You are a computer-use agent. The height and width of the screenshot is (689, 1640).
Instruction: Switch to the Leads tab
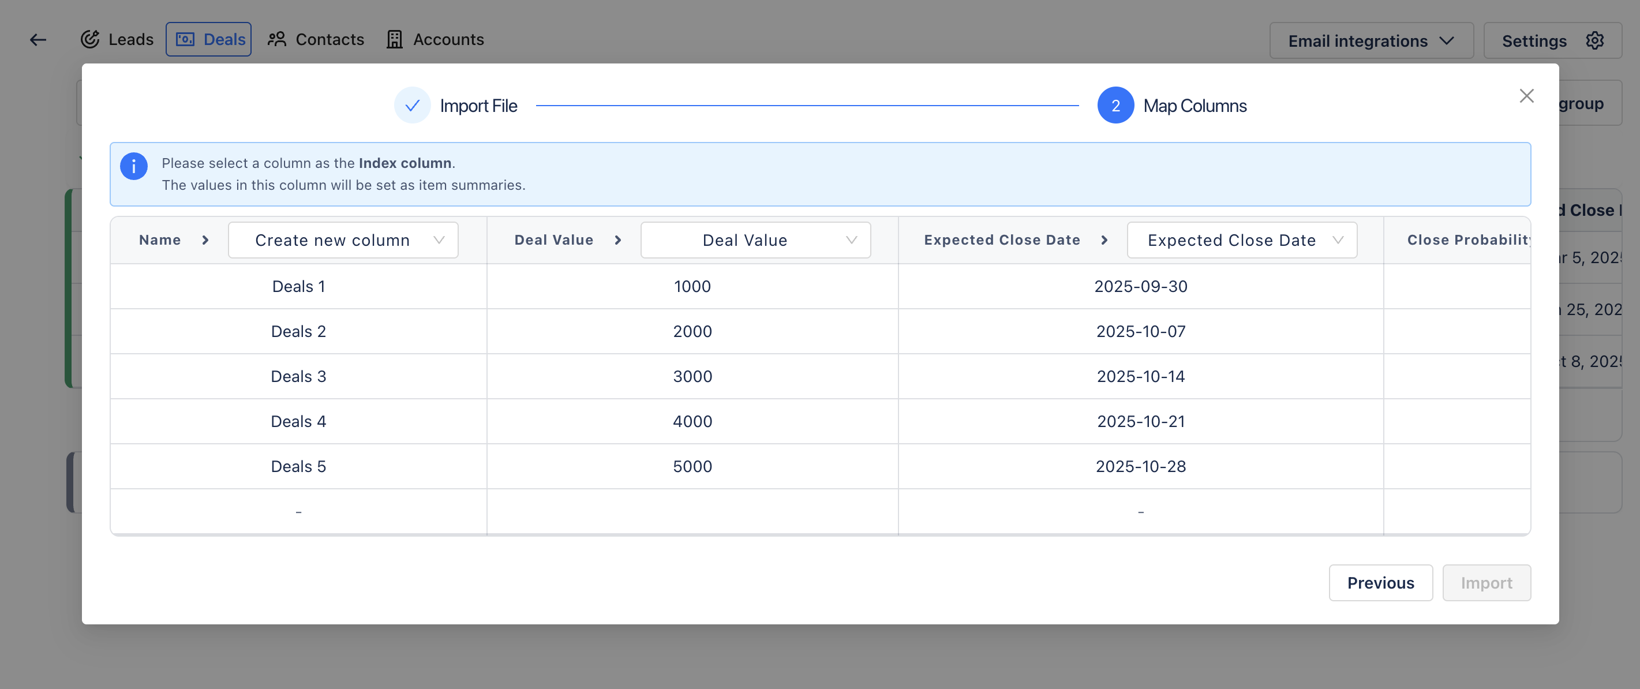point(117,39)
